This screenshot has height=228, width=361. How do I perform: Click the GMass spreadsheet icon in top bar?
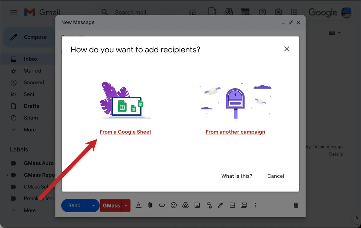pyautogui.click(x=212, y=12)
